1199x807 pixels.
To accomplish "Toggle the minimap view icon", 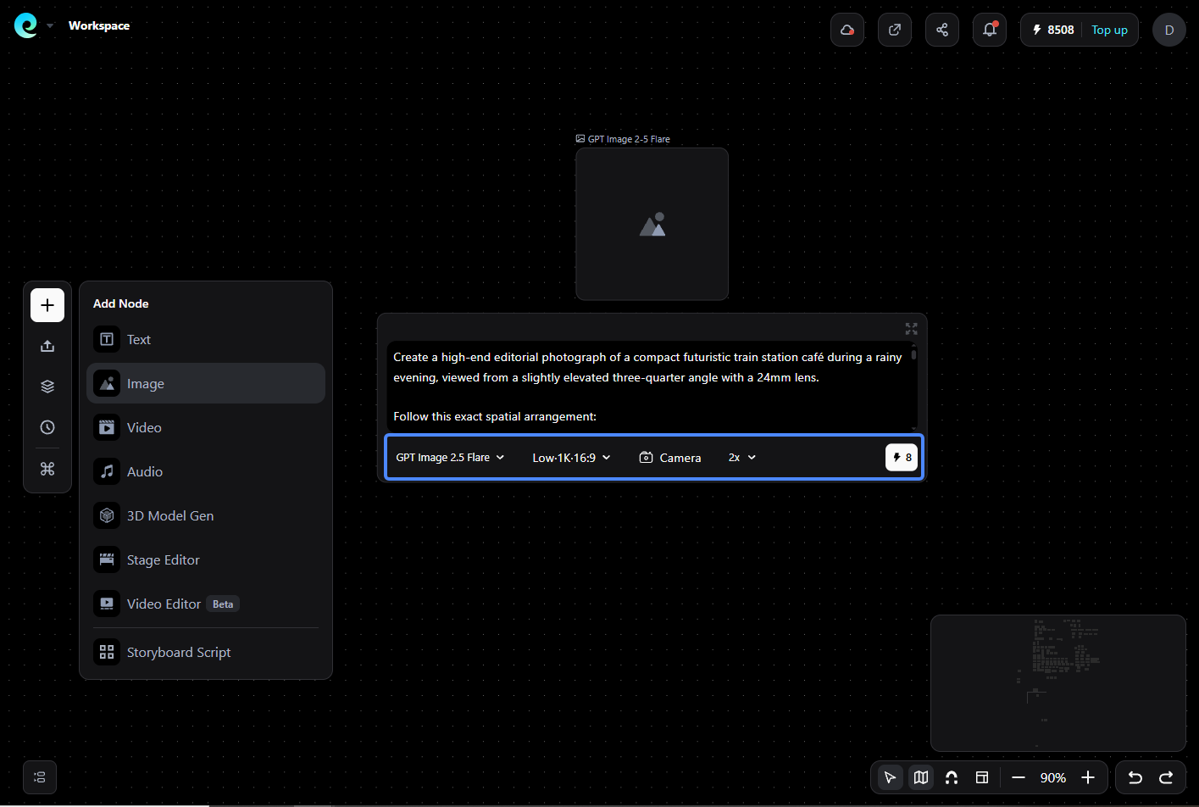I will click(921, 777).
